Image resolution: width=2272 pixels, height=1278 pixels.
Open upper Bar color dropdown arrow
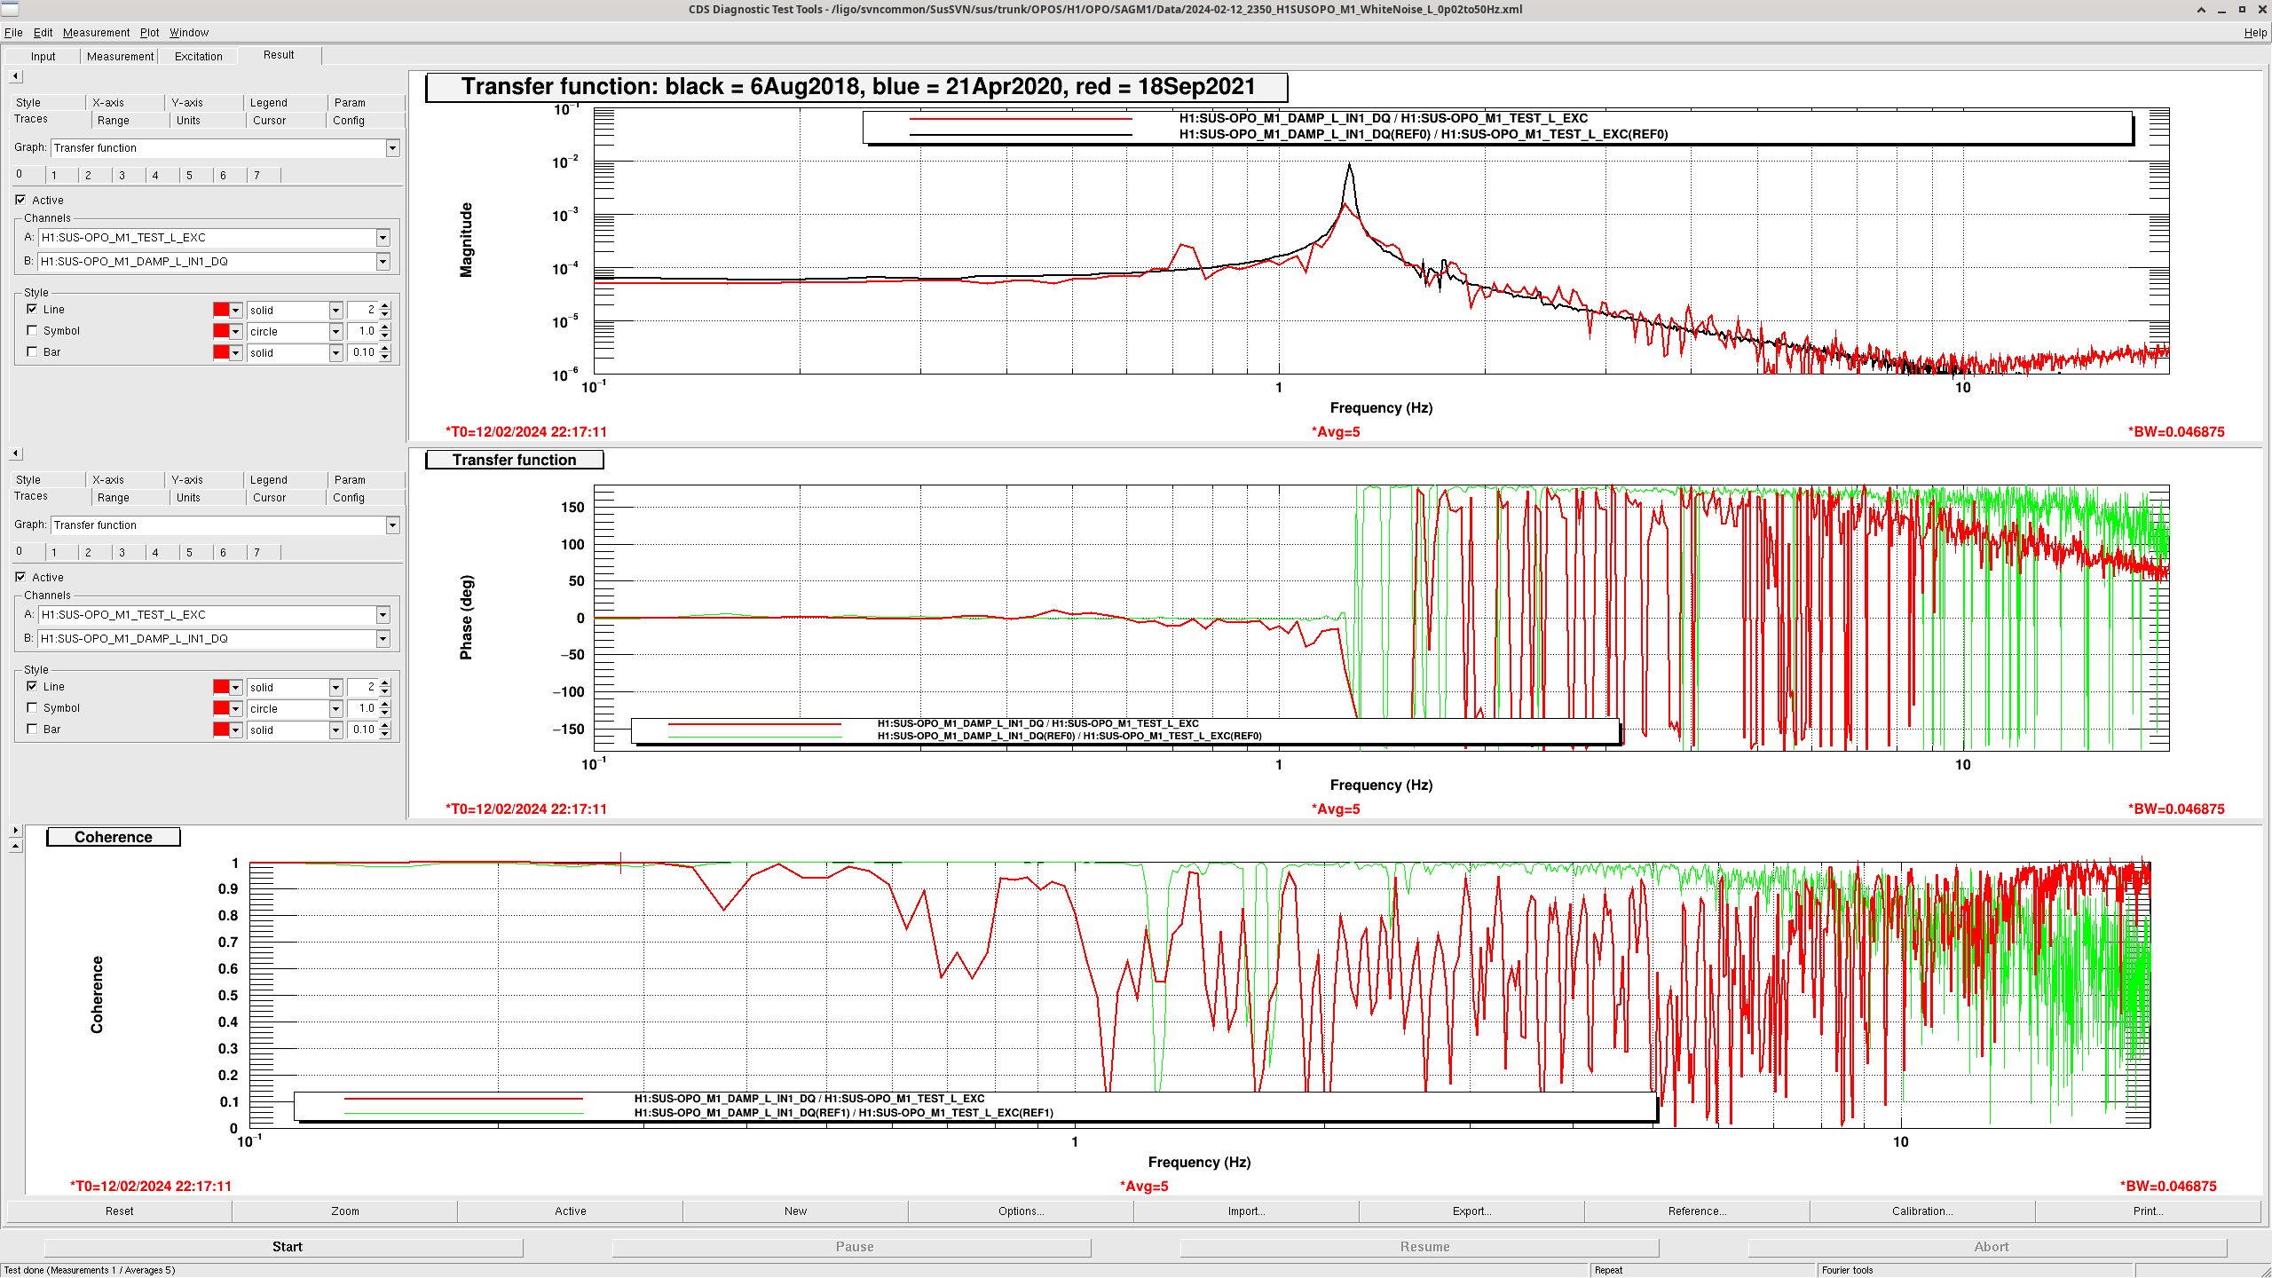[236, 353]
